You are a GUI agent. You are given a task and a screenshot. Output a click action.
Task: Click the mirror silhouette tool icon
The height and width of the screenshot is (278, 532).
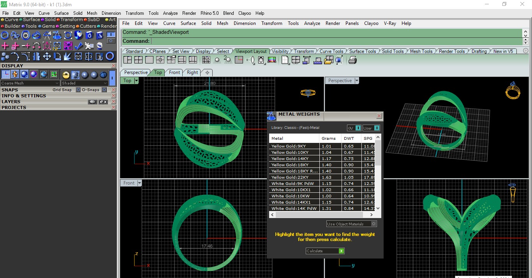[36, 56]
